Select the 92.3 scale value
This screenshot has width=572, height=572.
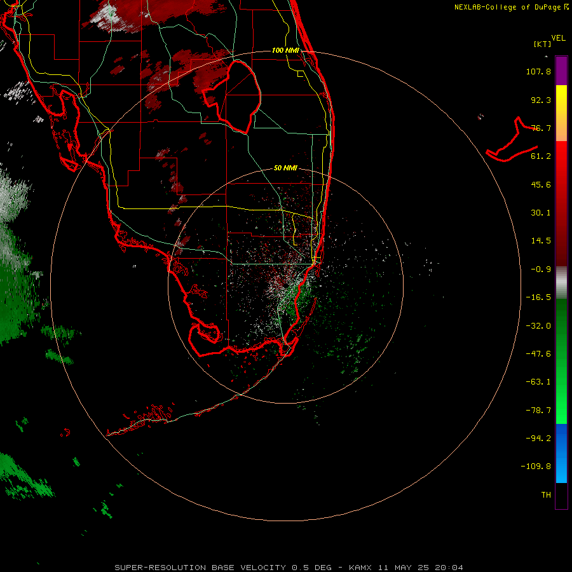click(541, 100)
